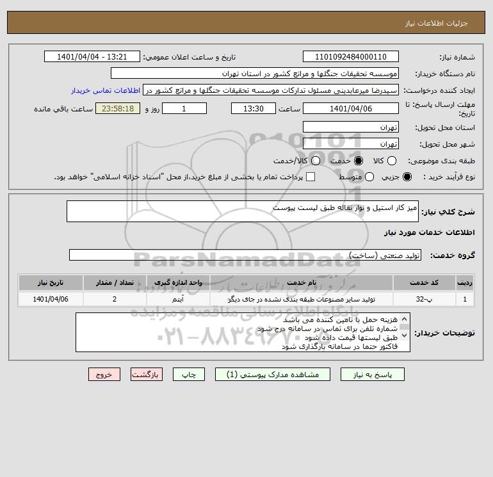The width and height of the screenshot is (493, 477).
Task: Select the کالا/خدمت radio button
Action: click(x=316, y=161)
